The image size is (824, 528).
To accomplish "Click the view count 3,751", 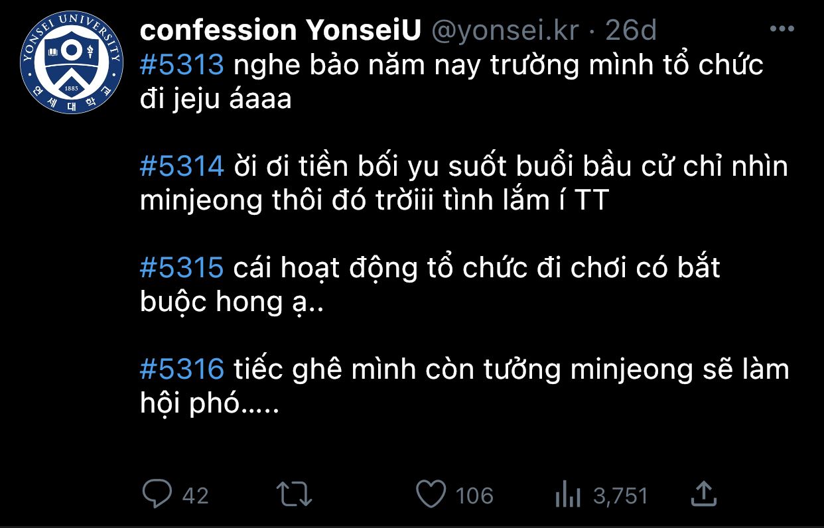I will (620, 495).
